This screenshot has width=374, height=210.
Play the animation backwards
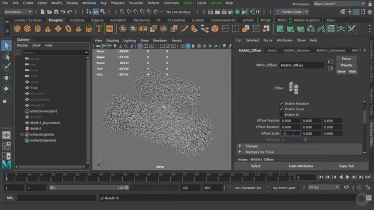pyautogui.click(x=341, y=177)
